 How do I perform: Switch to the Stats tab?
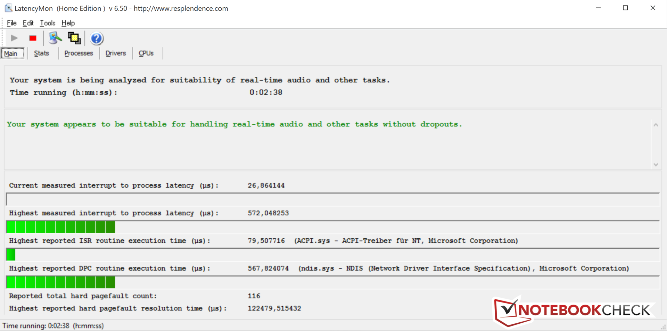point(41,53)
